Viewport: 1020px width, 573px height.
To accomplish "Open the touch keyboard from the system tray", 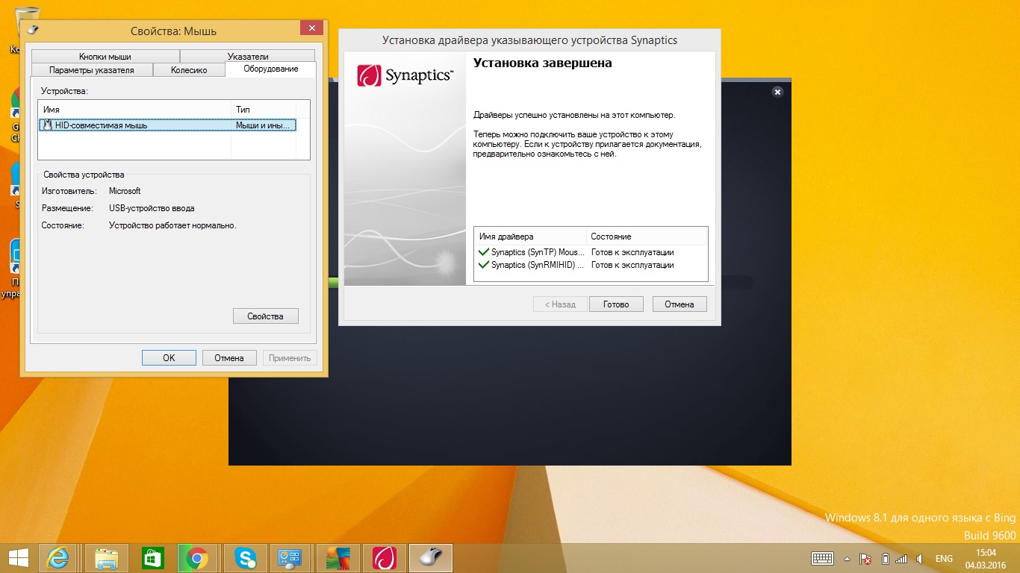I will point(822,559).
